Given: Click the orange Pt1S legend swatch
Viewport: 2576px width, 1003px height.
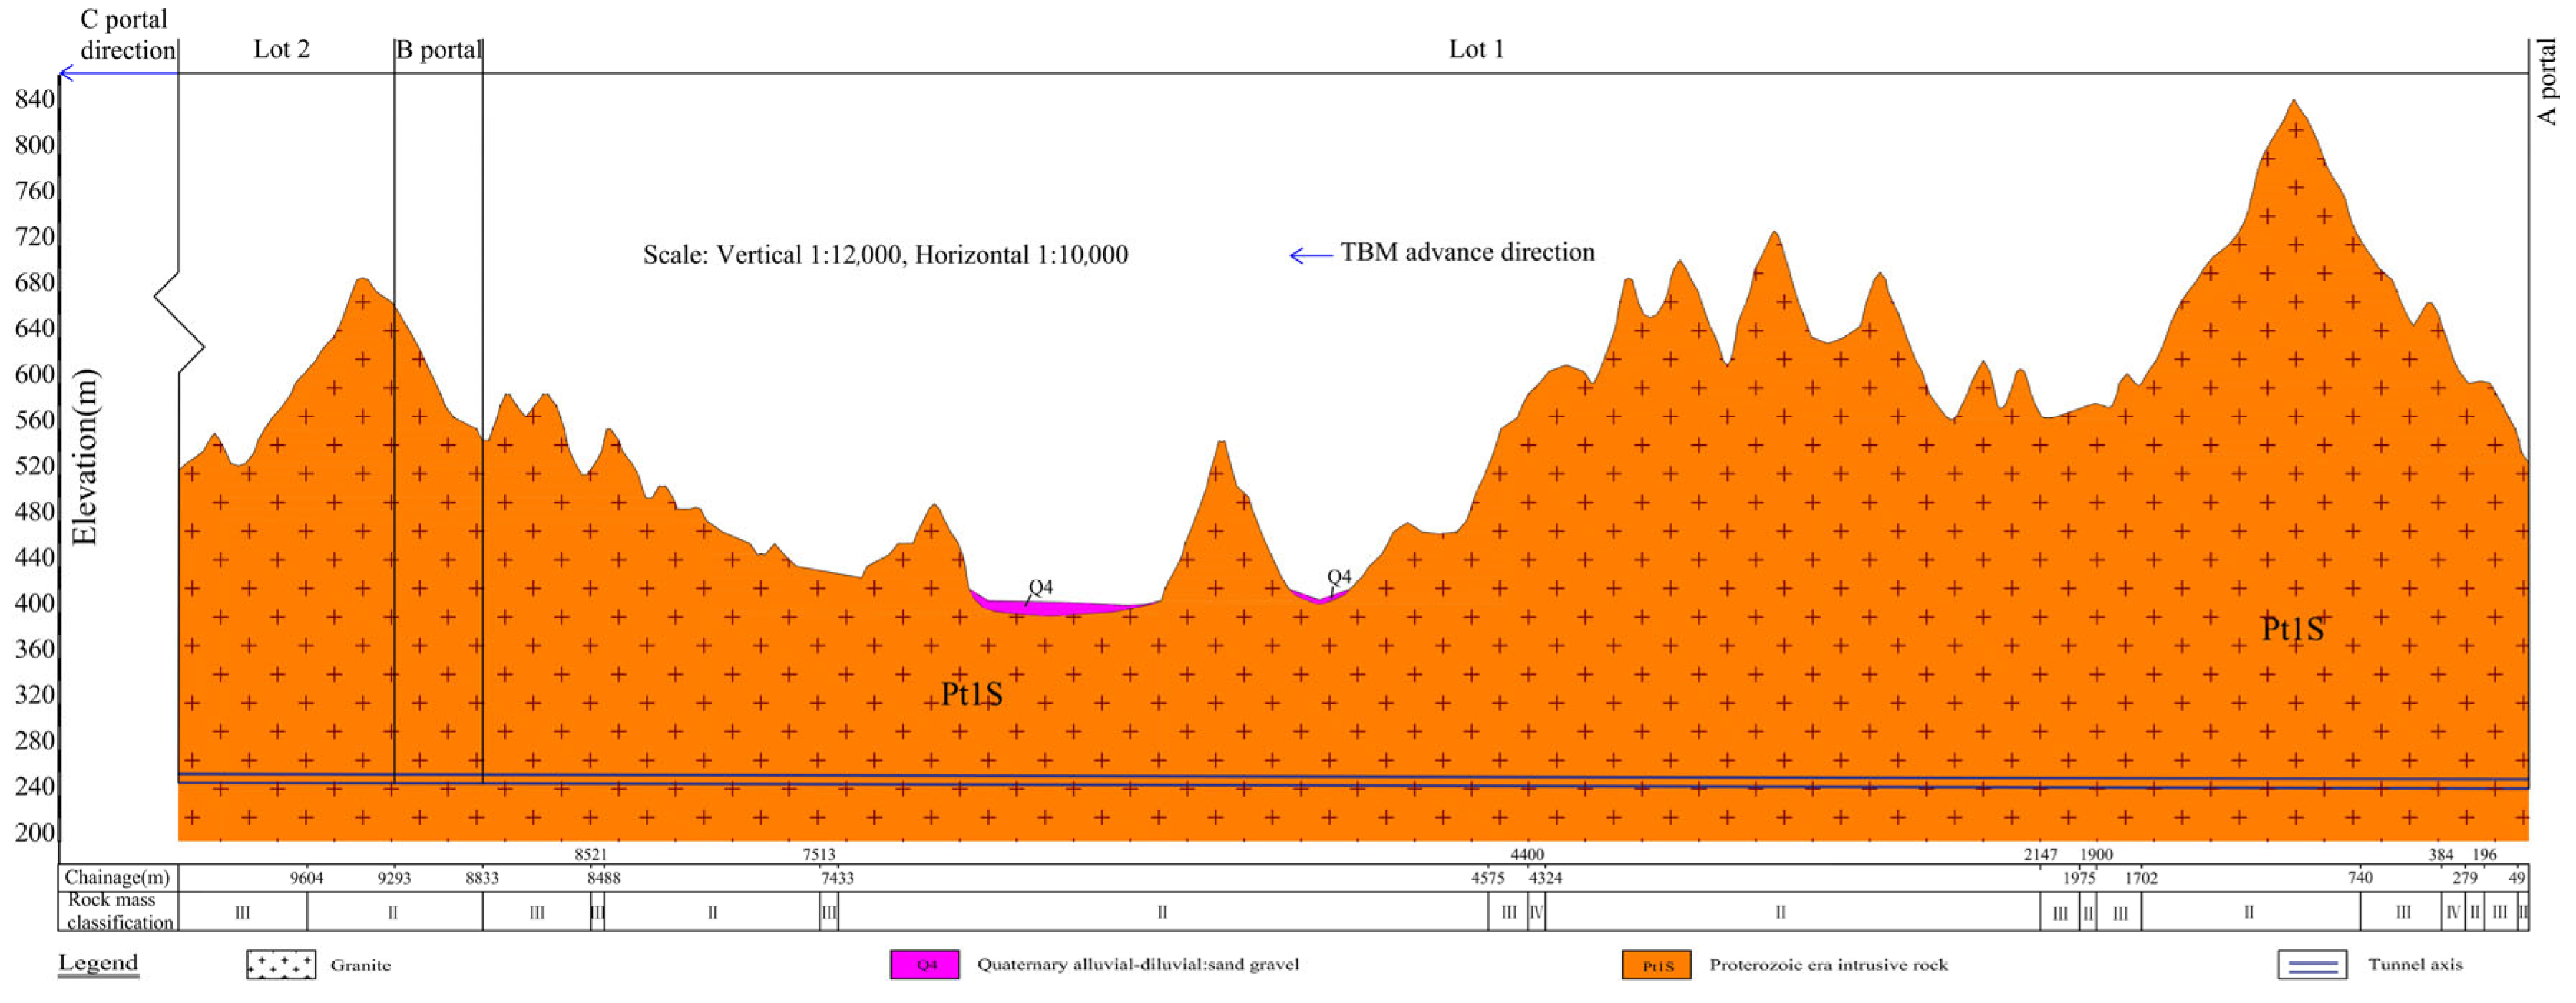Looking at the screenshot, I should pyautogui.click(x=1656, y=965).
